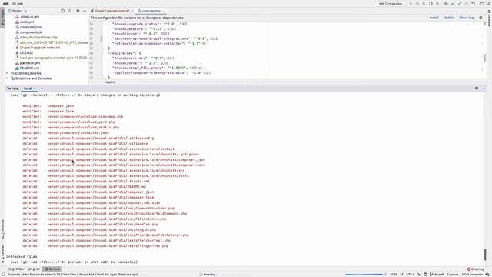
Task: Click the editor vertical scrollbar thumb
Action: pos(485,58)
